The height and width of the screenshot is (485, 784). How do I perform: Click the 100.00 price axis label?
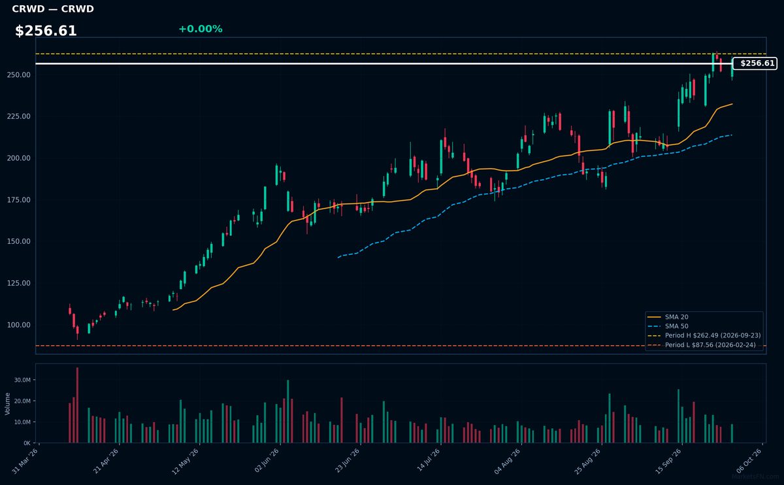tap(20, 325)
